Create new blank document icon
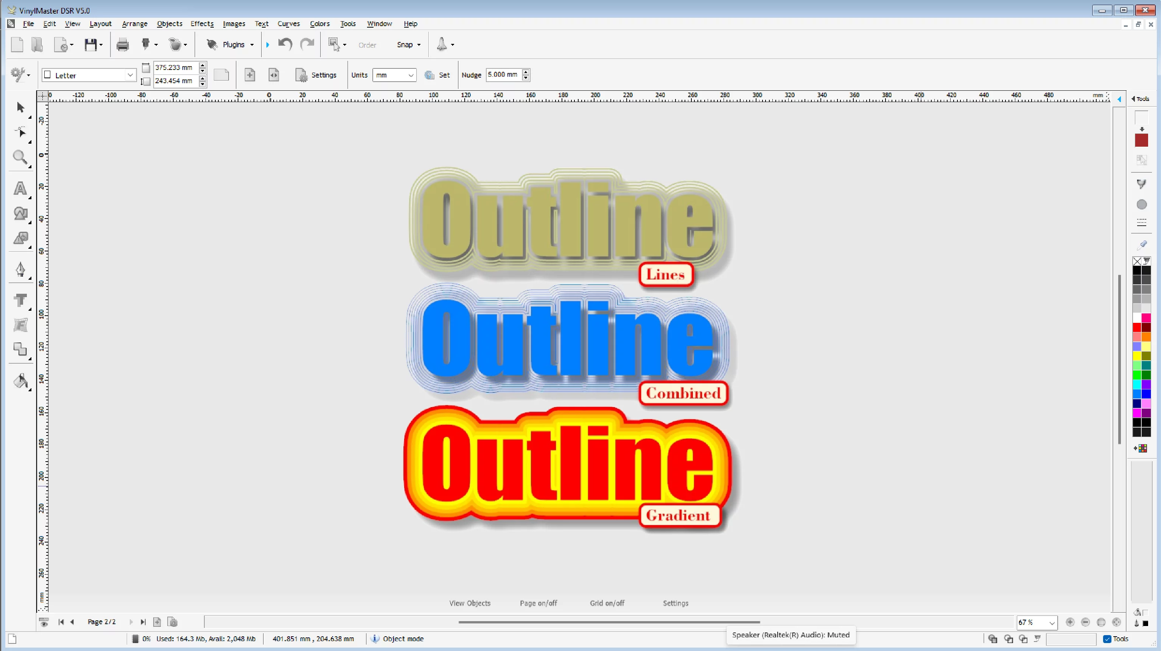1161x651 pixels. (17, 45)
